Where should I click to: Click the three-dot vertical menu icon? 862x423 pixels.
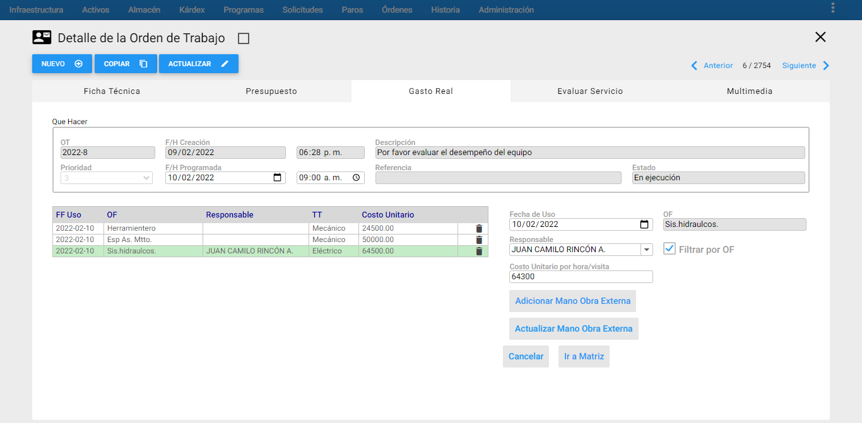point(833,8)
